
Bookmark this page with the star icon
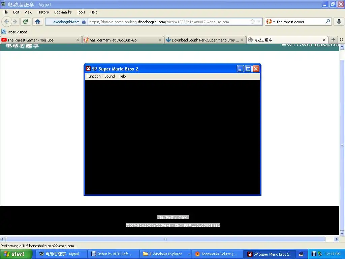252,22
